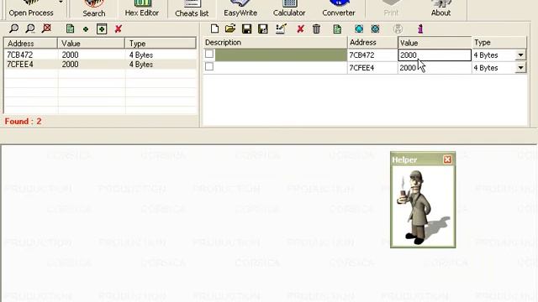Click the green sheet icon in table toolbar
Image resolution: width=538 pixels, height=302 pixels.
tap(337, 29)
